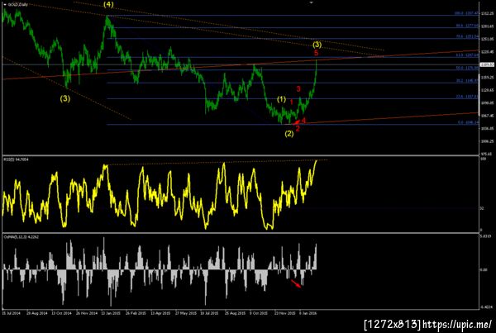
Task: Select the yellow (4) wave label
Action: coord(108,5)
